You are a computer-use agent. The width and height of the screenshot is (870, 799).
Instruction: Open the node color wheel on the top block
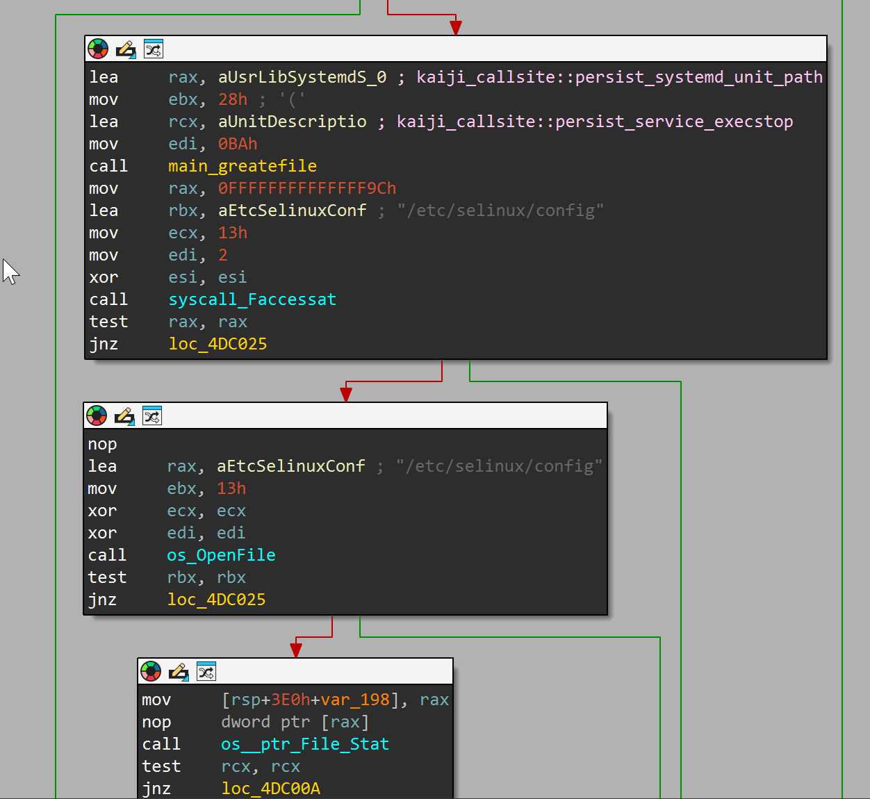point(98,49)
